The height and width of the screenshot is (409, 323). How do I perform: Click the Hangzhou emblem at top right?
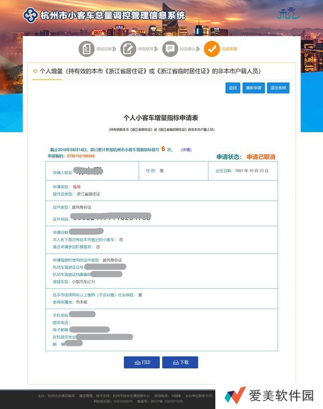coord(287,13)
